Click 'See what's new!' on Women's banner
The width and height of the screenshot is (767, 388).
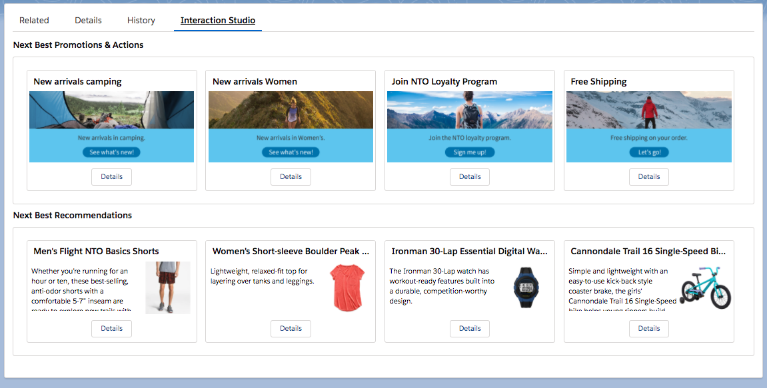(x=291, y=152)
